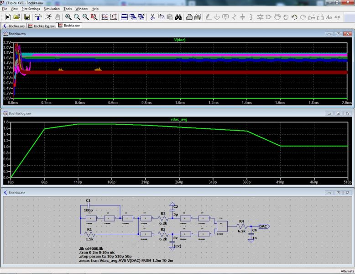Click the Tile windows icon
The height and width of the screenshot is (274, 355).
(x=124, y=17)
